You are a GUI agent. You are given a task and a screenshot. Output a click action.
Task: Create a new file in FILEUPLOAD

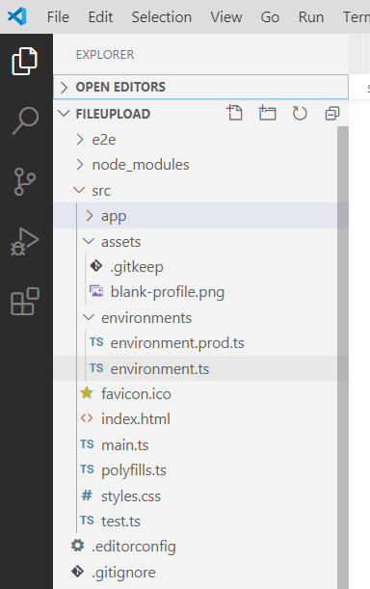click(235, 113)
